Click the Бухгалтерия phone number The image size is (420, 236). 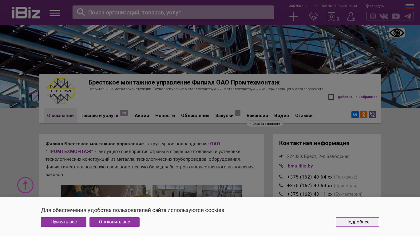click(310, 194)
